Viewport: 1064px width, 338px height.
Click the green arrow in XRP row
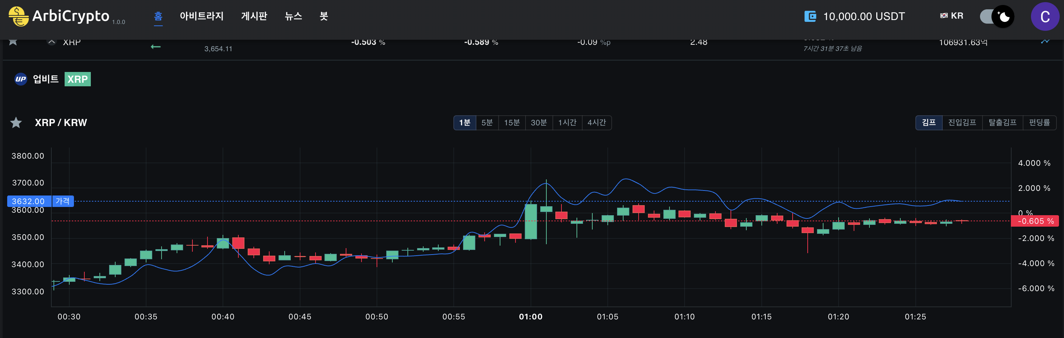(x=155, y=47)
